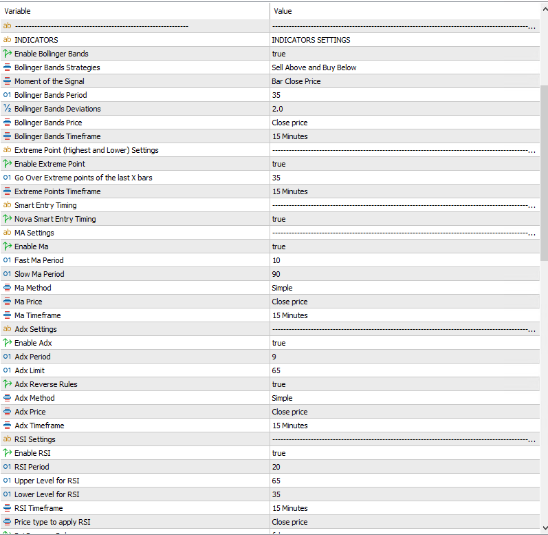Toggle the Adx Reverse Rules value

click(x=279, y=384)
